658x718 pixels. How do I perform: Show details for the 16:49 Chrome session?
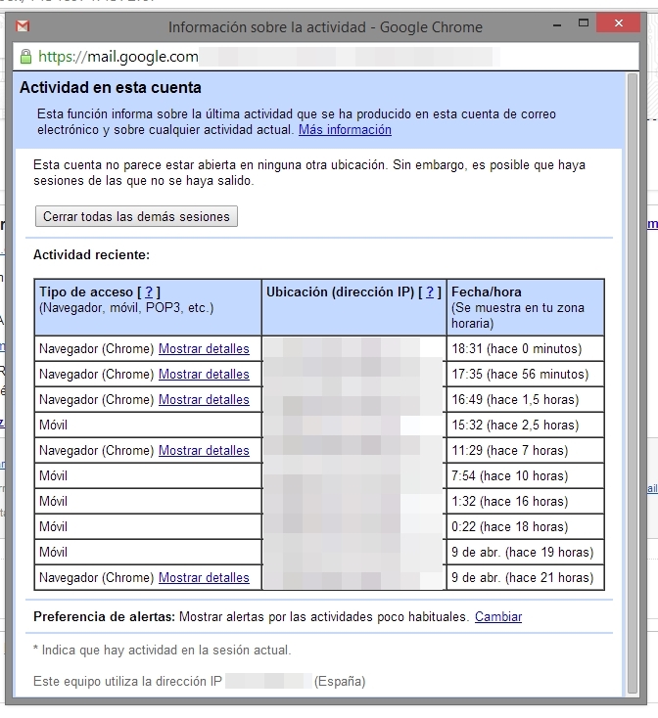tap(204, 400)
